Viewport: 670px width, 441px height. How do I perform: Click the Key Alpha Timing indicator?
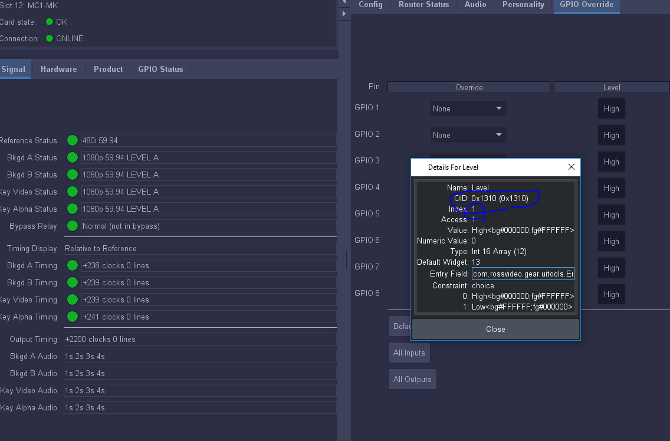pos(73,317)
